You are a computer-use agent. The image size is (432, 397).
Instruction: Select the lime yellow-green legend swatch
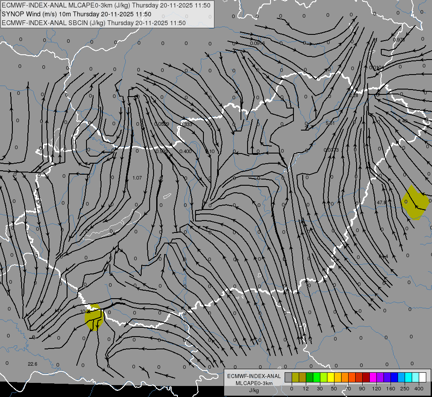click(323, 378)
